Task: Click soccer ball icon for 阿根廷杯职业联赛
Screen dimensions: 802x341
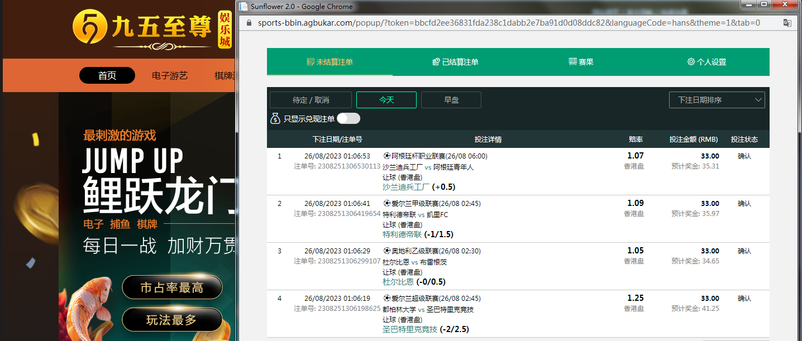Action: [x=386, y=156]
